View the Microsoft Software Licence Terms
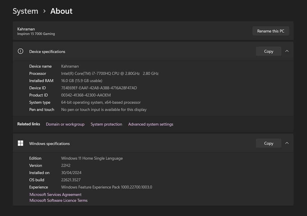 pyautogui.click(x=58, y=201)
